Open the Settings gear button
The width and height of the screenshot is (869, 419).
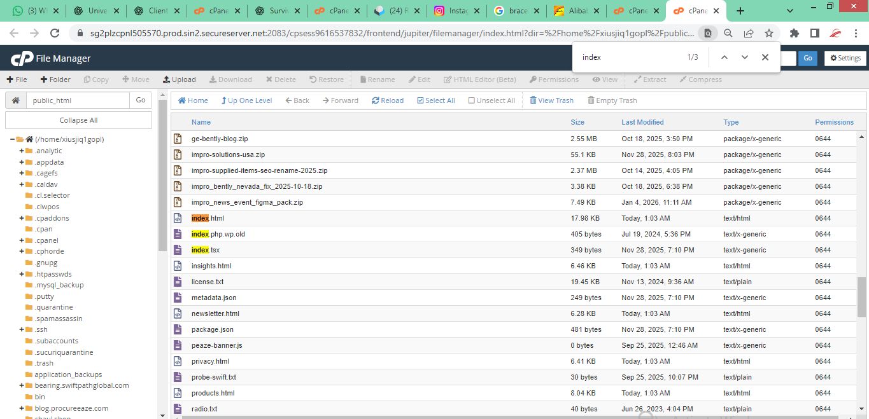click(845, 58)
